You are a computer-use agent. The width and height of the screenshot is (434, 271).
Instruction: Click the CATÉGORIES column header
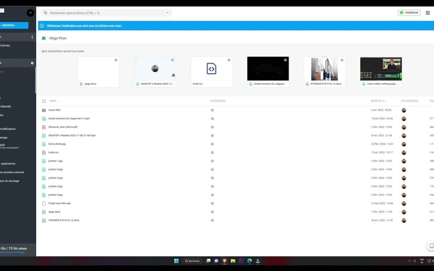point(218,101)
